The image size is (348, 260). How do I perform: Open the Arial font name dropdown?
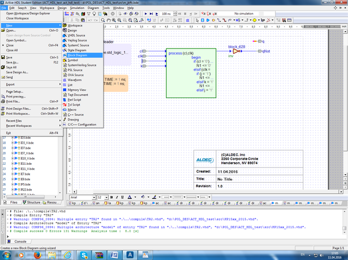[94, 197]
